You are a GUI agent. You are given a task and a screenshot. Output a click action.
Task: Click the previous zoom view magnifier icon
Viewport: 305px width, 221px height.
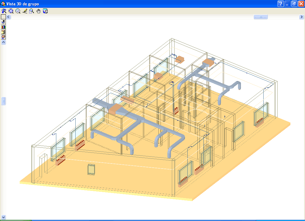4,11
